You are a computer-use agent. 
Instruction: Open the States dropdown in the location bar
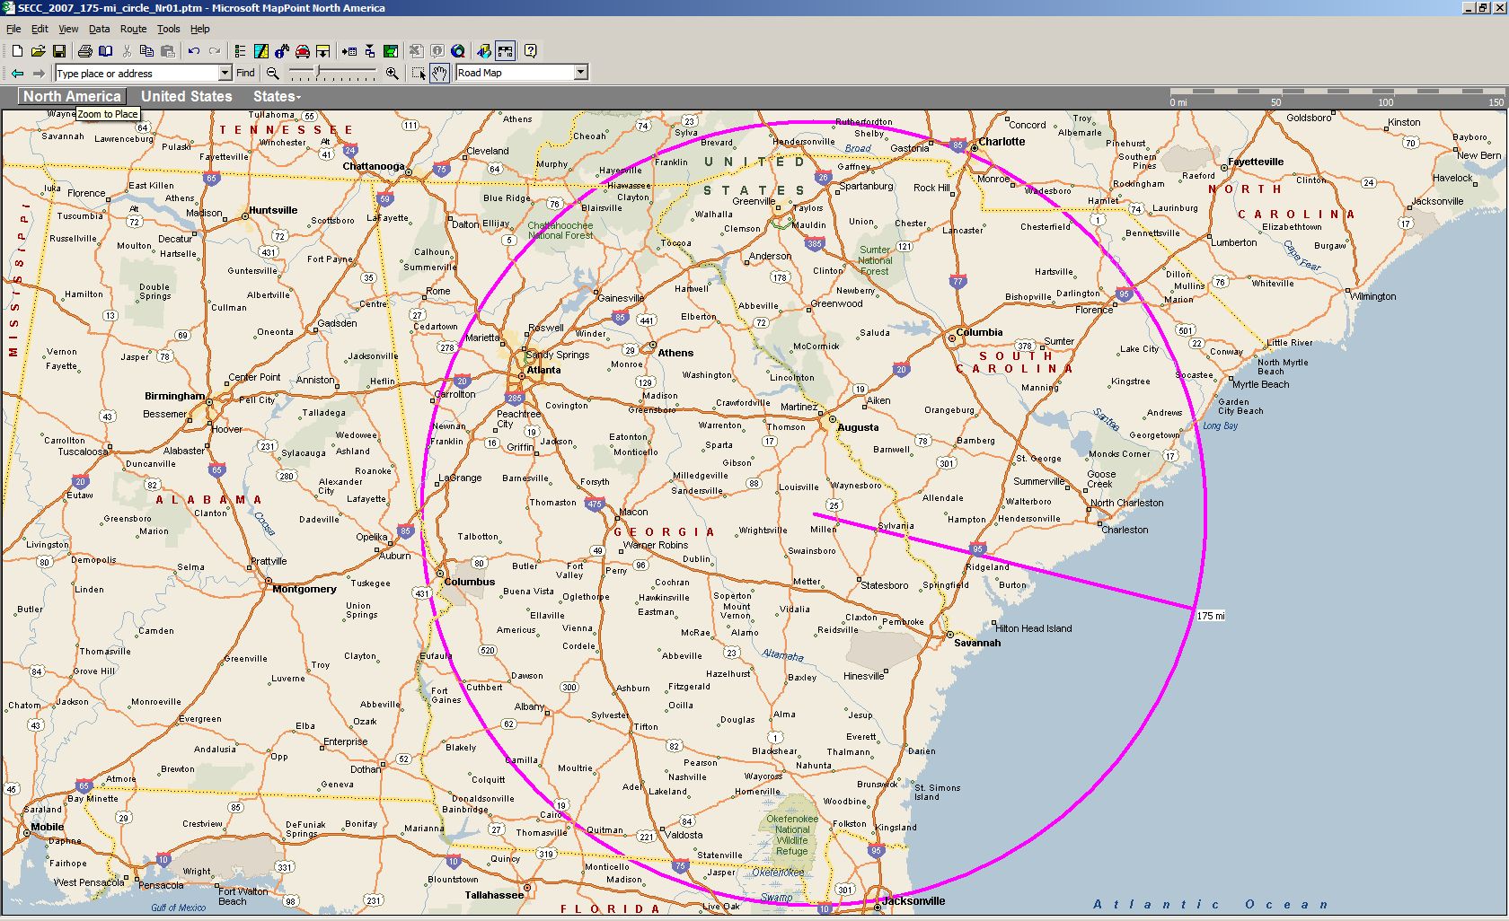point(277,97)
